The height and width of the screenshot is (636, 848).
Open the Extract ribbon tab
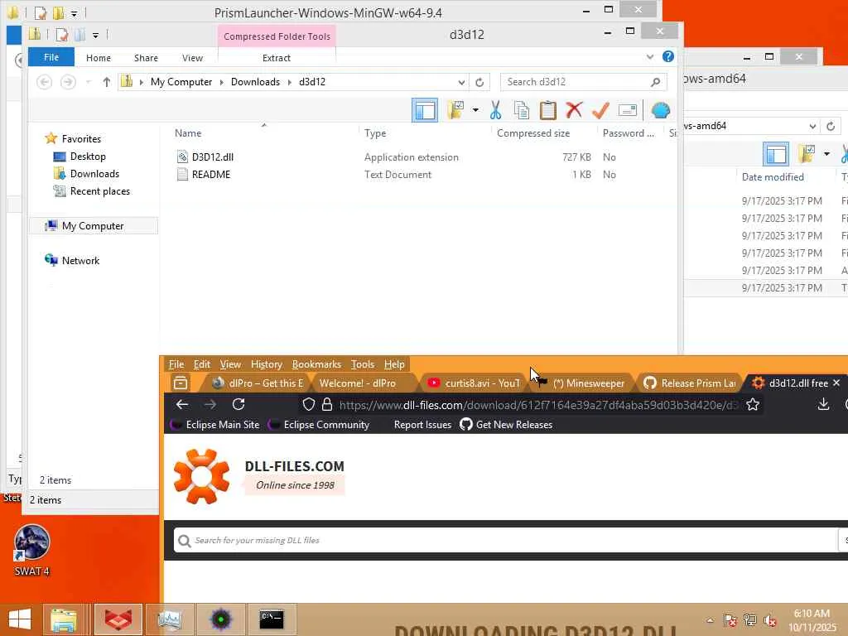(x=277, y=58)
